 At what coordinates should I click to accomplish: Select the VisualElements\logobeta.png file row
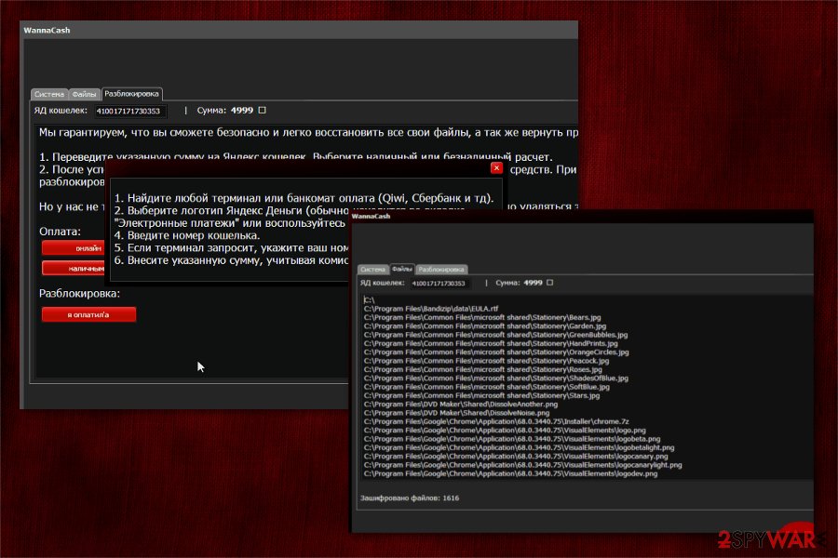coord(512,439)
